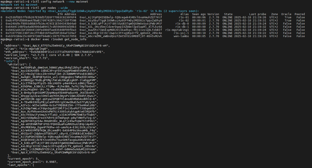Click whitelist entry 0xai_AleLPKqUHV-iPc-76...
This screenshot has height=168, width=312.
tap(54, 89)
